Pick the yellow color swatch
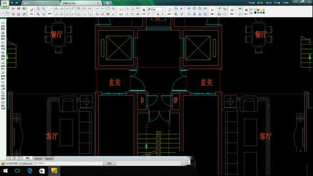Viewport: 313px width, 176px height. pos(261,10)
